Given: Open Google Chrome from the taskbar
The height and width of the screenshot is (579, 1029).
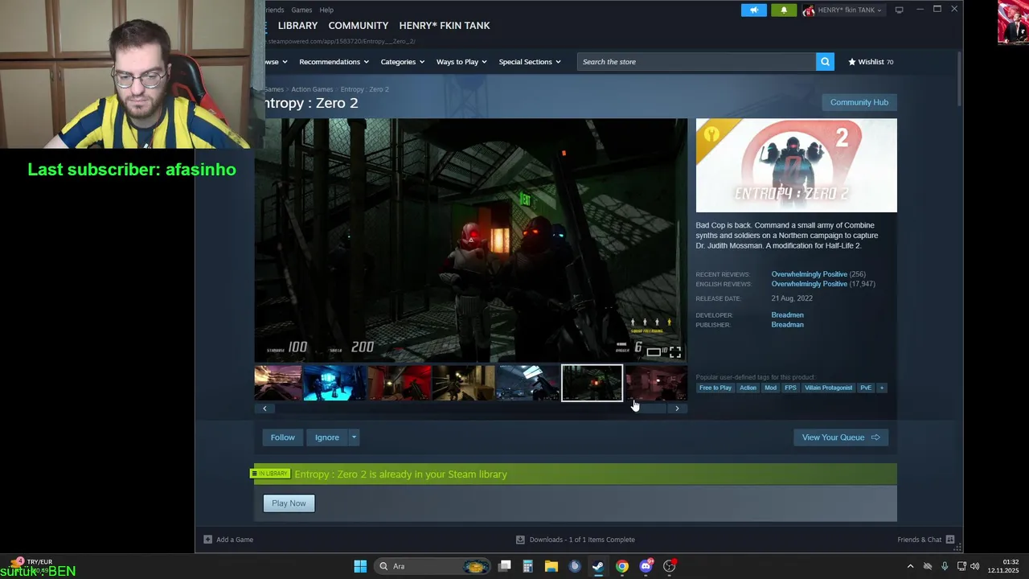Looking at the screenshot, I should click(622, 566).
